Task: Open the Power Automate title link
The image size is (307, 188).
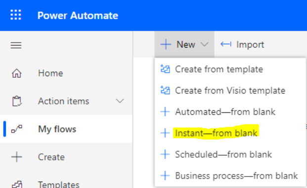Action: pos(78,15)
